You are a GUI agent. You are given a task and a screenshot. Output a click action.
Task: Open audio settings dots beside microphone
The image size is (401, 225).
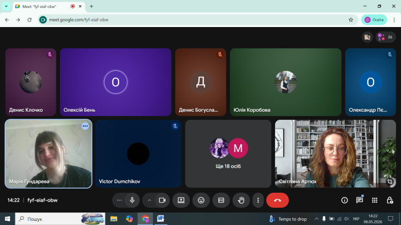(119, 200)
